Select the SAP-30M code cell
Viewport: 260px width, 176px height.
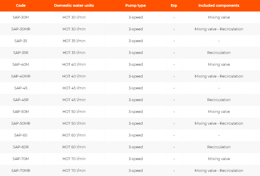[21, 17]
